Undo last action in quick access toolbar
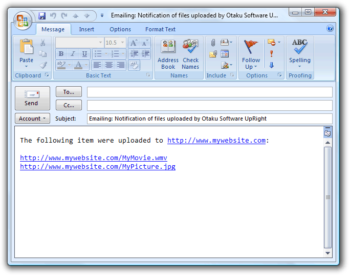 (53, 15)
